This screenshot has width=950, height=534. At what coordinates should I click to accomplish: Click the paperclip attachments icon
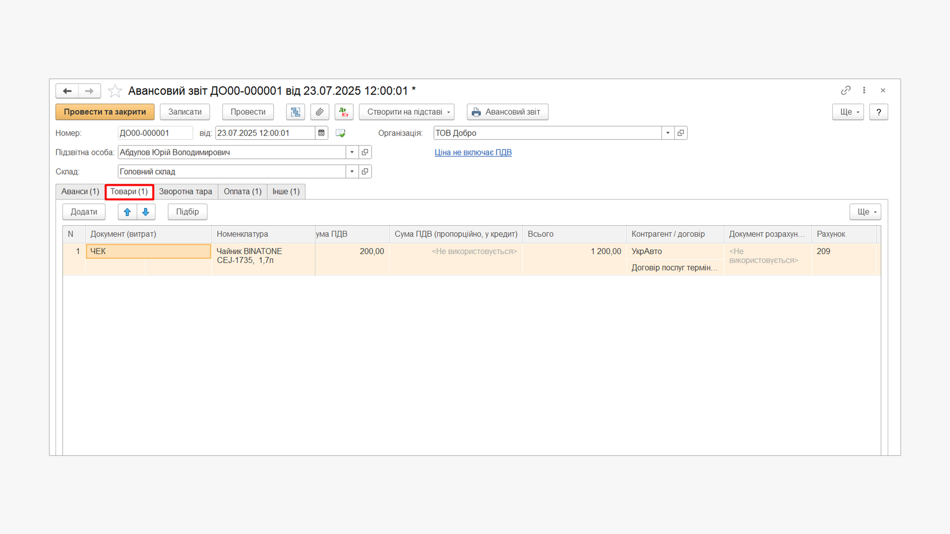pos(320,112)
